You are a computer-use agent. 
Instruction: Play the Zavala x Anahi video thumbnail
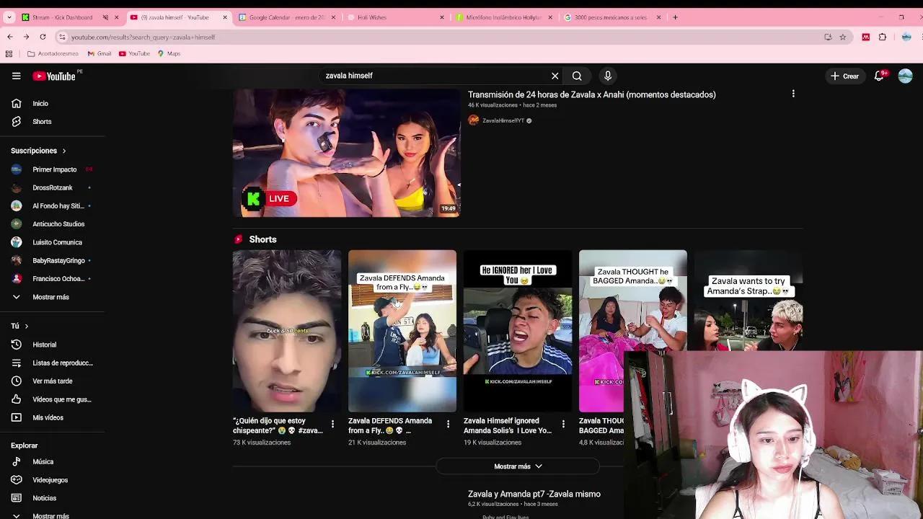pyautogui.click(x=346, y=153)
